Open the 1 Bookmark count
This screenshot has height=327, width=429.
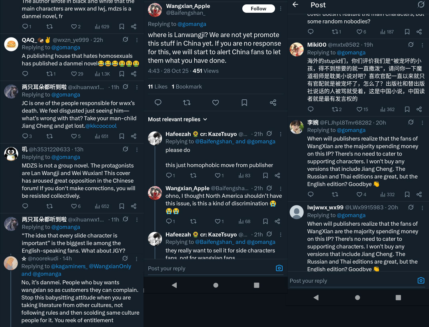(x=187, y=87)
